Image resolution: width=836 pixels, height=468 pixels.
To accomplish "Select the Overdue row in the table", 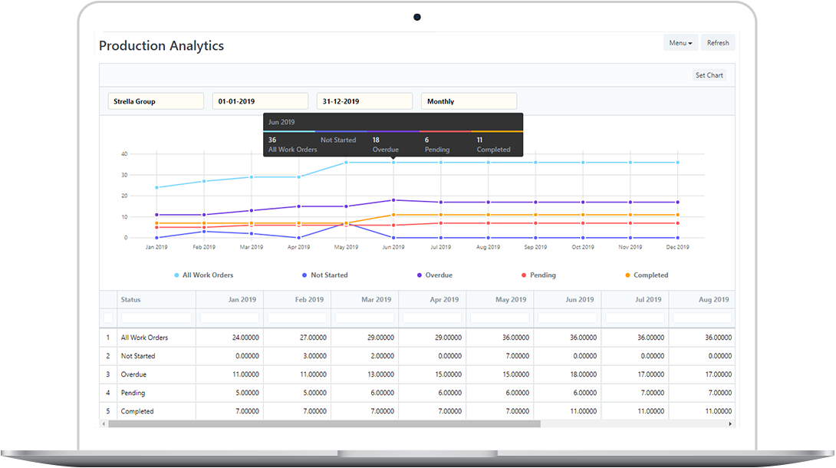I will coord(133,374).
